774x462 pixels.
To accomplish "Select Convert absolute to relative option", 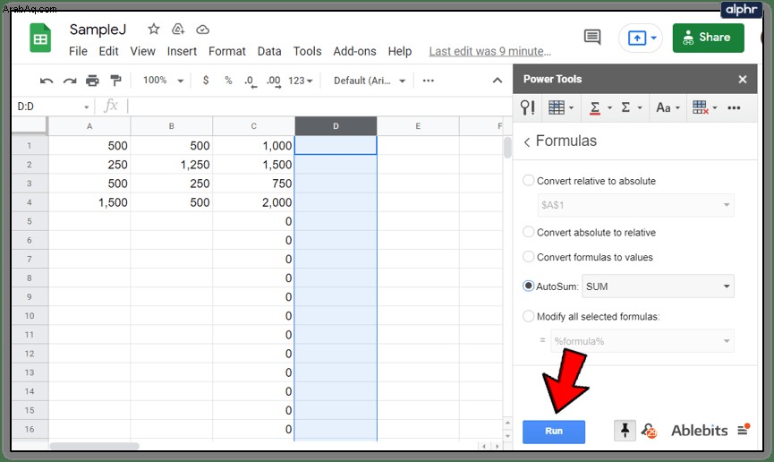I will pyautogui.click(x=528, y=232).
